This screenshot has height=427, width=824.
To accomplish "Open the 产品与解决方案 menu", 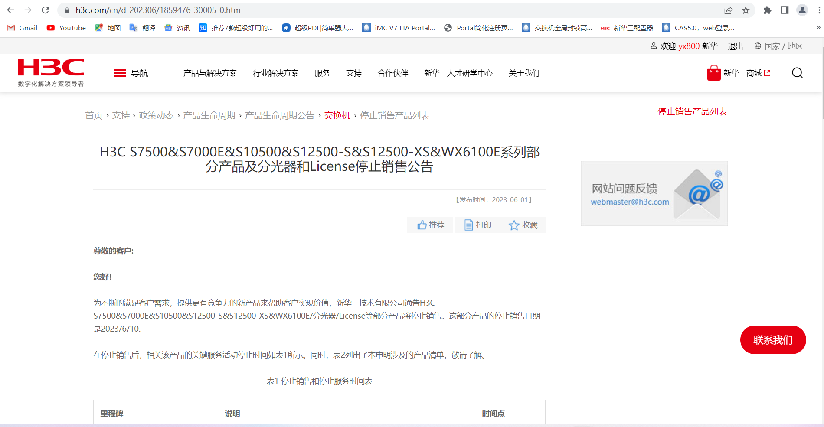I will (210, 73).
